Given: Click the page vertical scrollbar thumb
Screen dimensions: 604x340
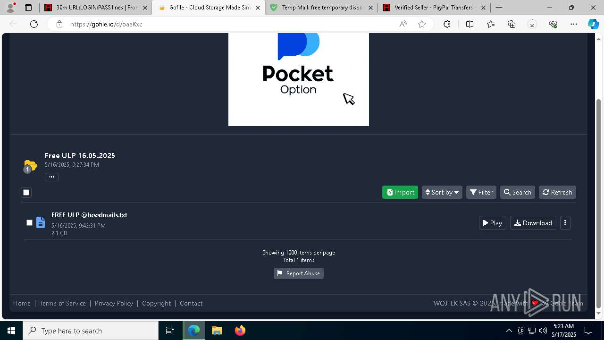Looking at the screenshot, I should click(x=599, y=203).
